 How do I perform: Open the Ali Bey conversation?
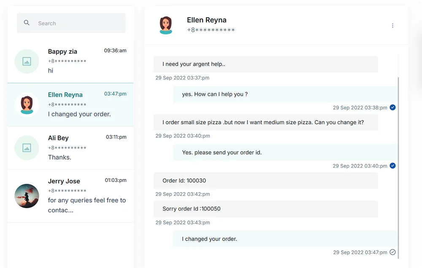[x=70, y=148]
